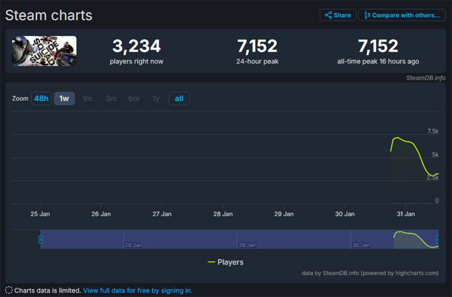Click the Share button
This screenshot has height=297, width=452.
coord(338,15)
